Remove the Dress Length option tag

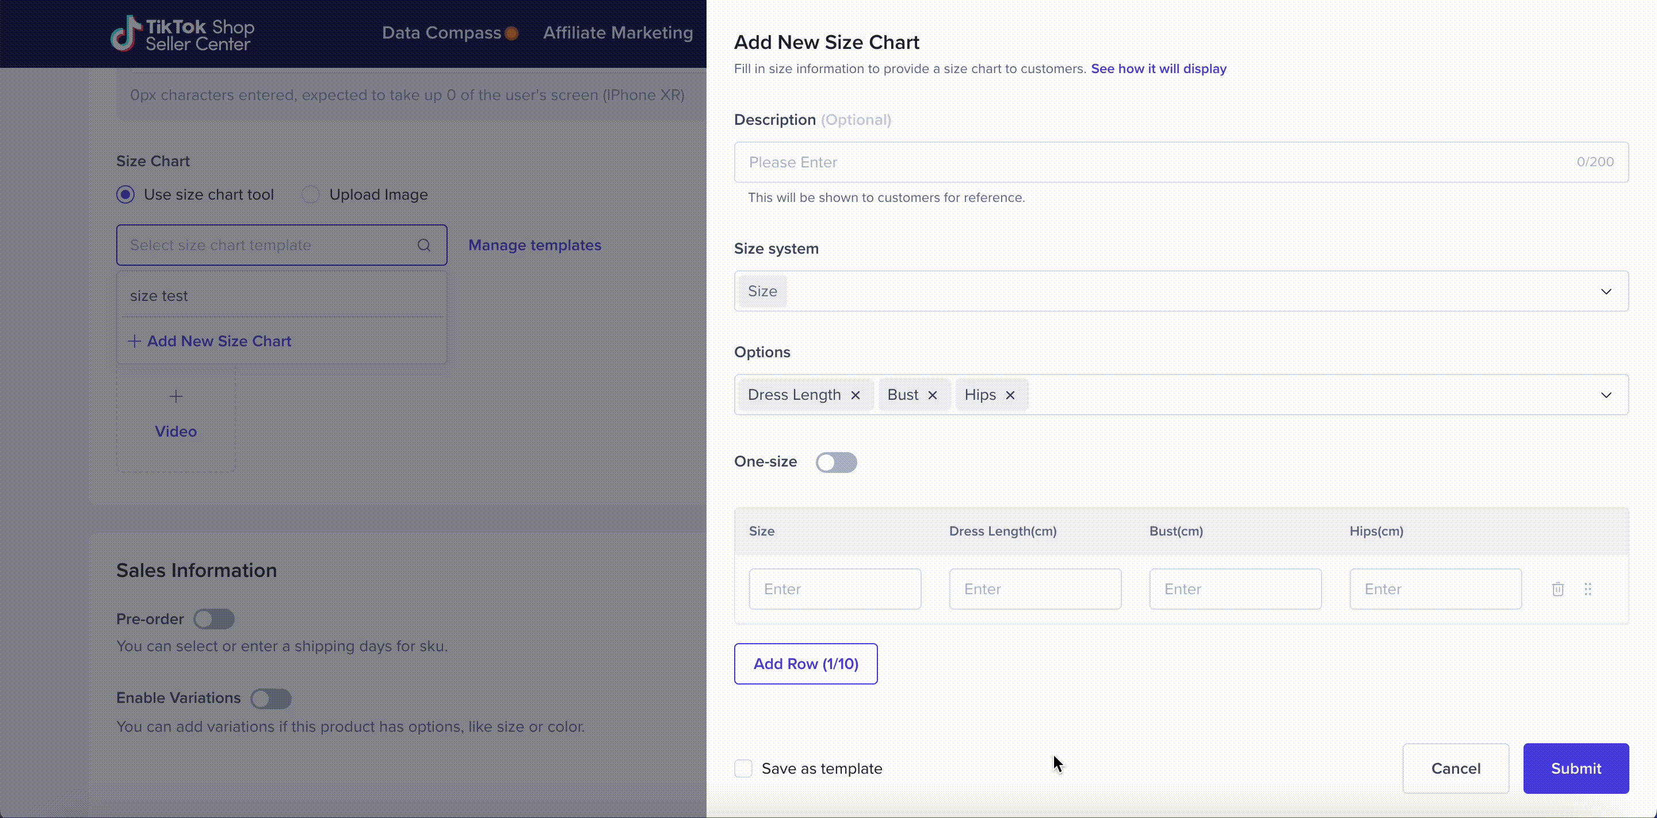tap(856, 395)
